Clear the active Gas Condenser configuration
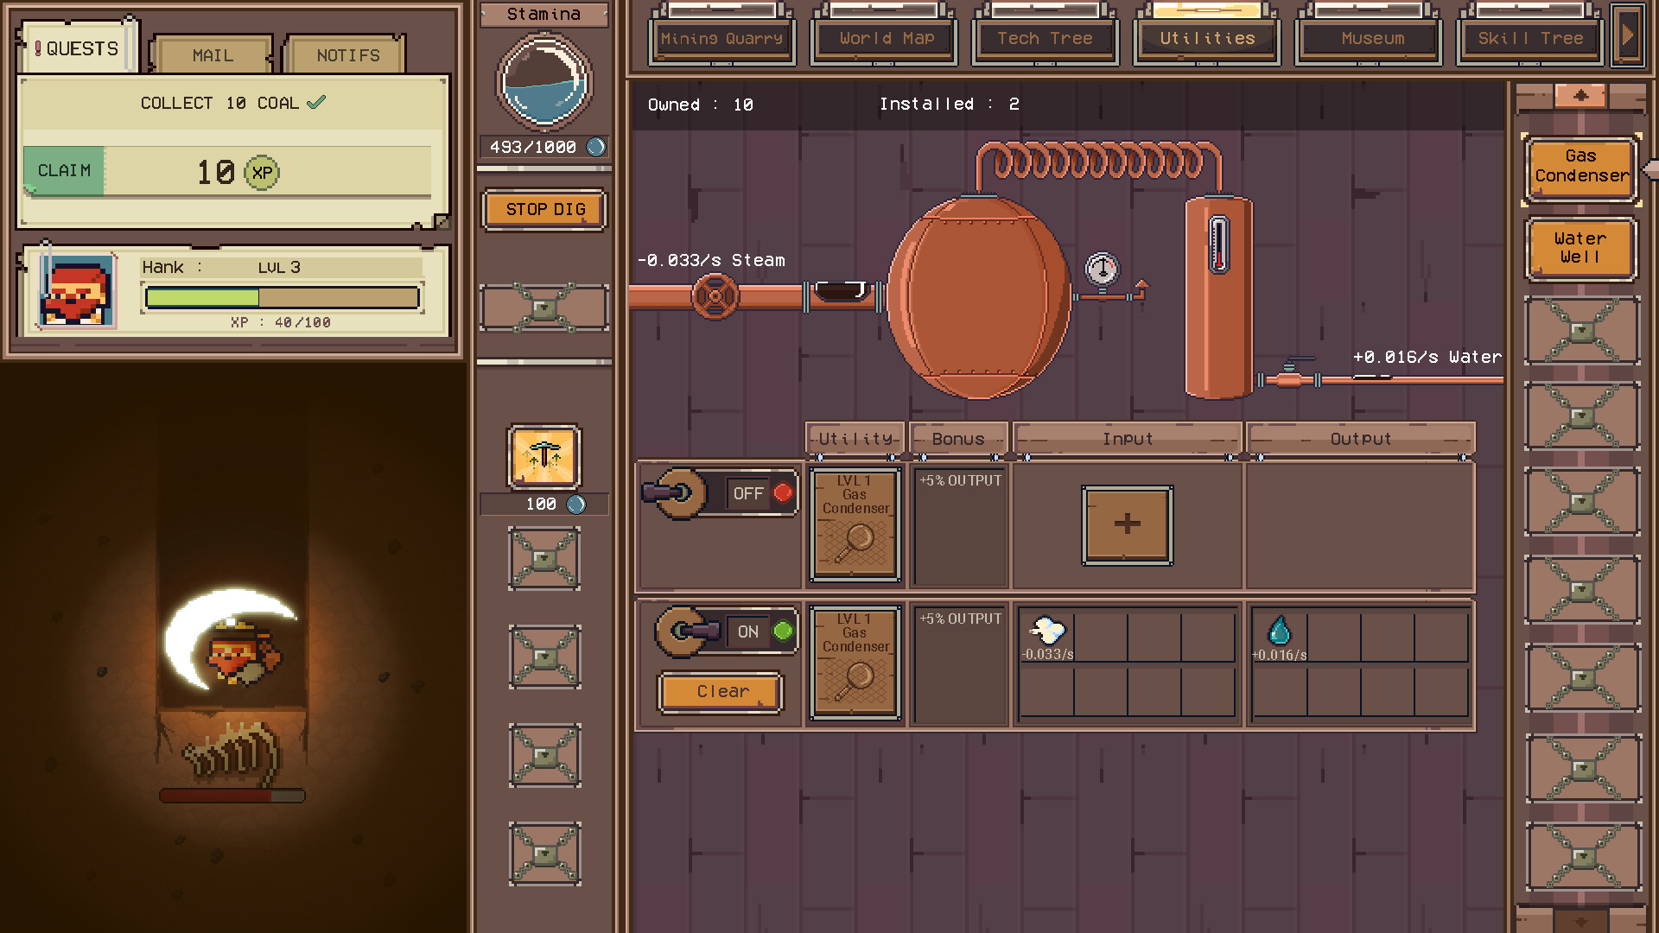 tap(721, 691)
